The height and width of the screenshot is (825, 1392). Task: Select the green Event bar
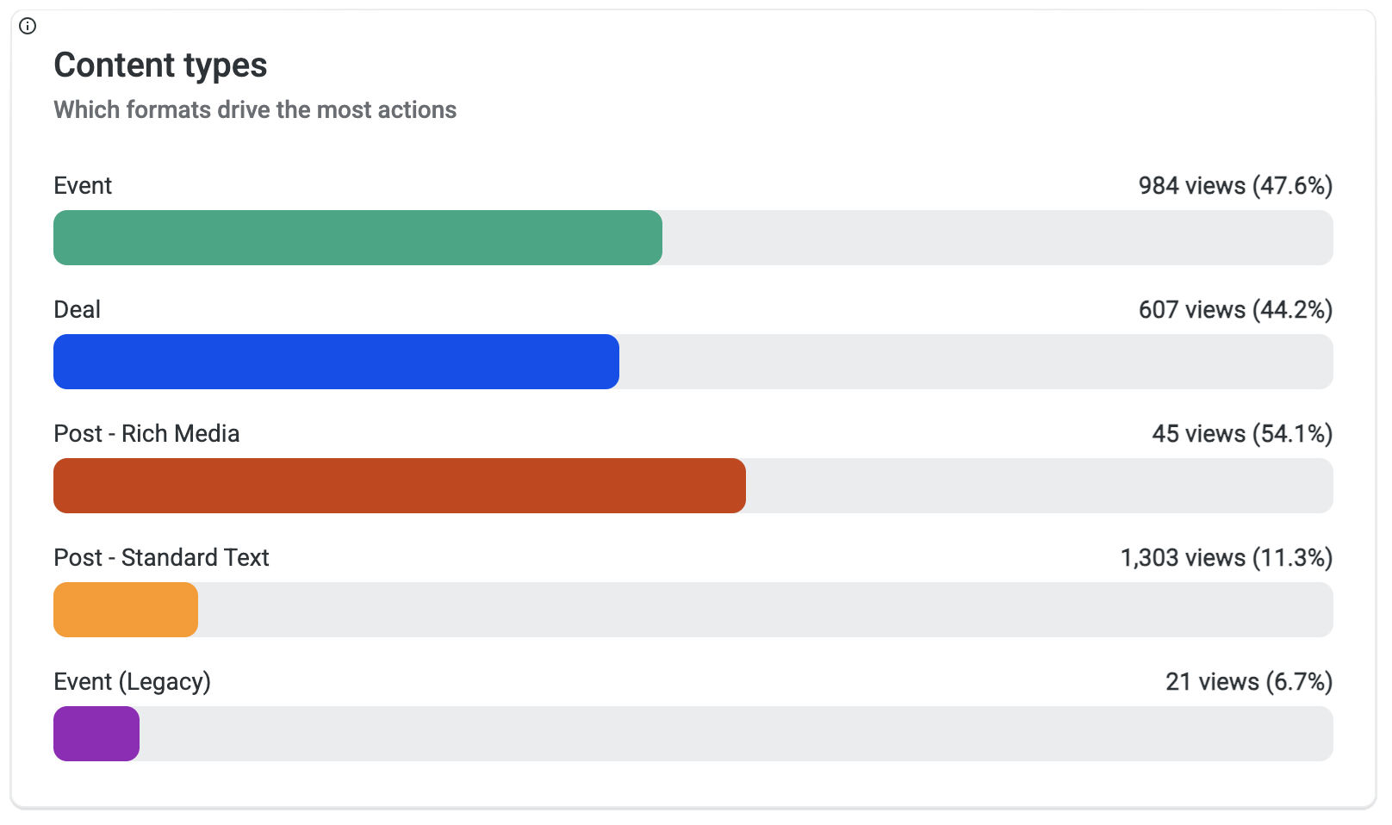357,238
